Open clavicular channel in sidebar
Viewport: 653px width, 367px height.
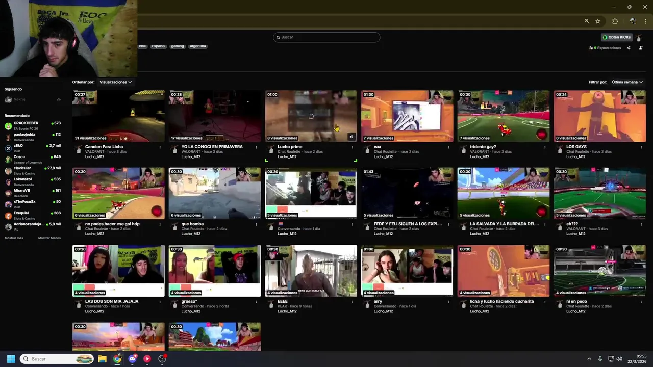33,170
